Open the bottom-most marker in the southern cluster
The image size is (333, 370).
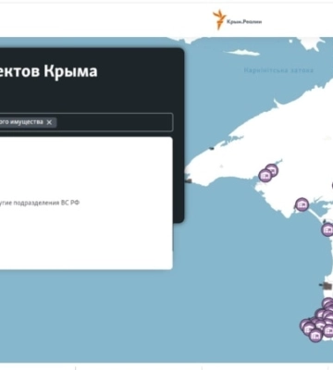(x=315, y=335)
